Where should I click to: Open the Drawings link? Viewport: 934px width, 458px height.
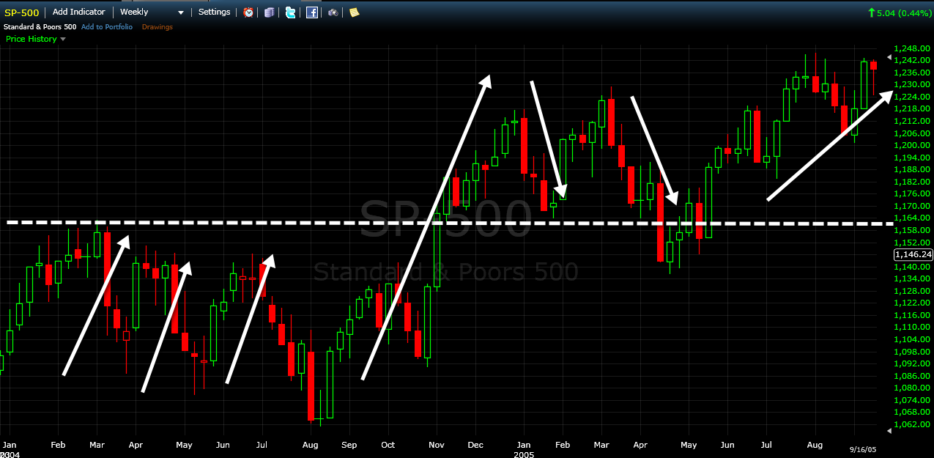point(157,27)
